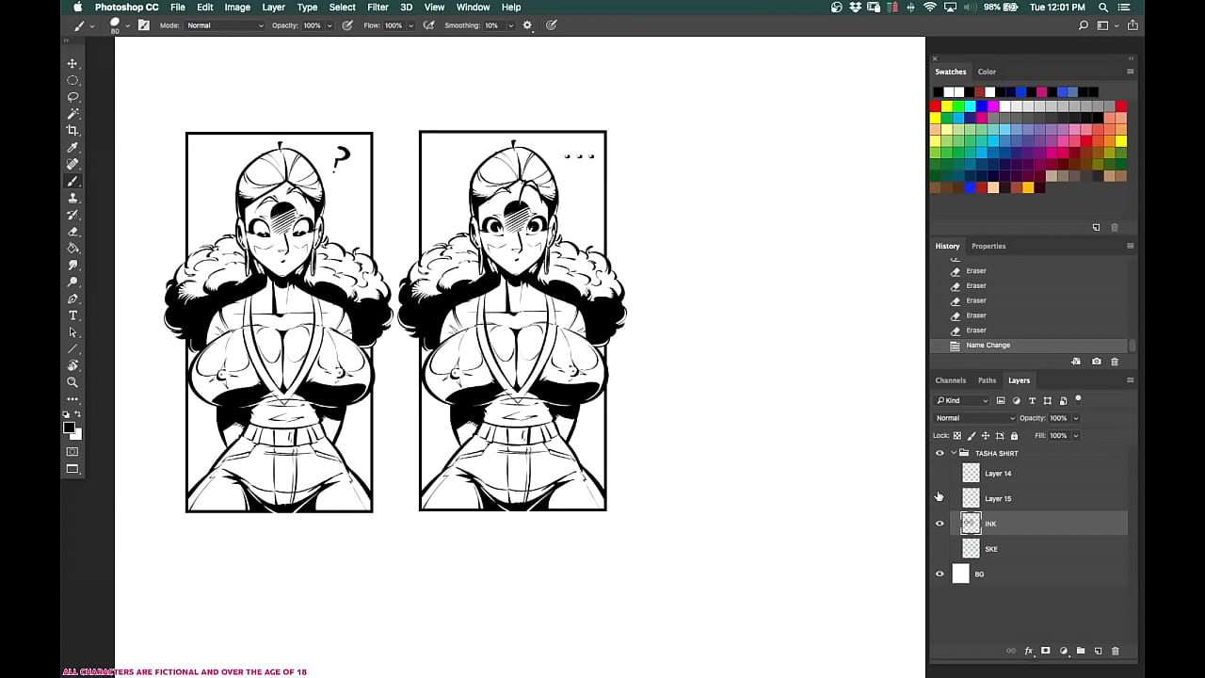Click the delete layer trash icon
The width and height of the screenshot is (1205, 678).
point(1116,651)
